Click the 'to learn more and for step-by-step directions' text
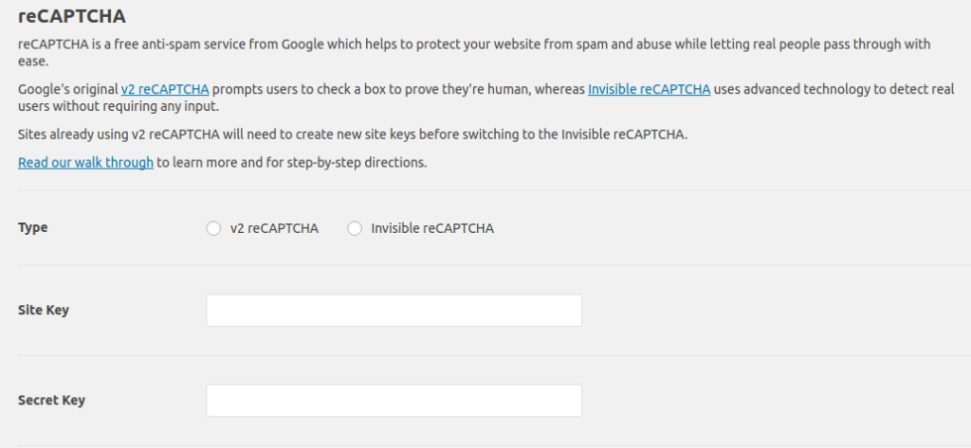This screenshot has width=971, height=448. point(292,162)
